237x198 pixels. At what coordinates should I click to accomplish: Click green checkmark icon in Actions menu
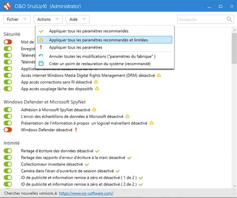(41, 31)
